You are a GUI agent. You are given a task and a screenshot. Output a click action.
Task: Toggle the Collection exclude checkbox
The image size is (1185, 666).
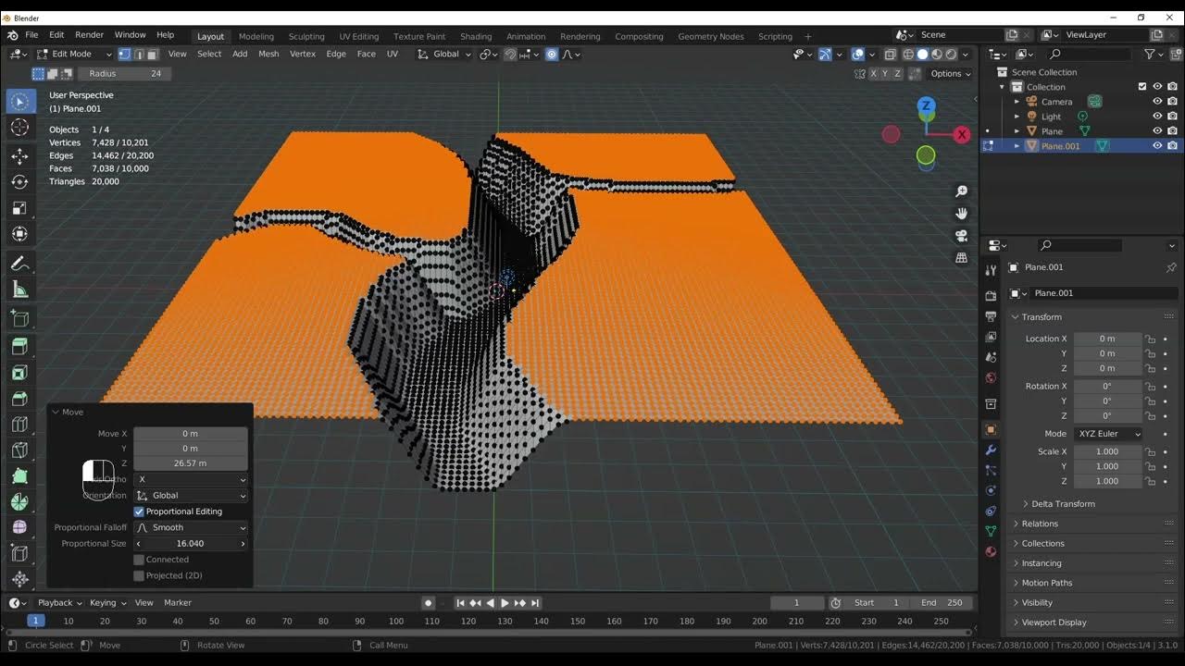point(1142,87)
